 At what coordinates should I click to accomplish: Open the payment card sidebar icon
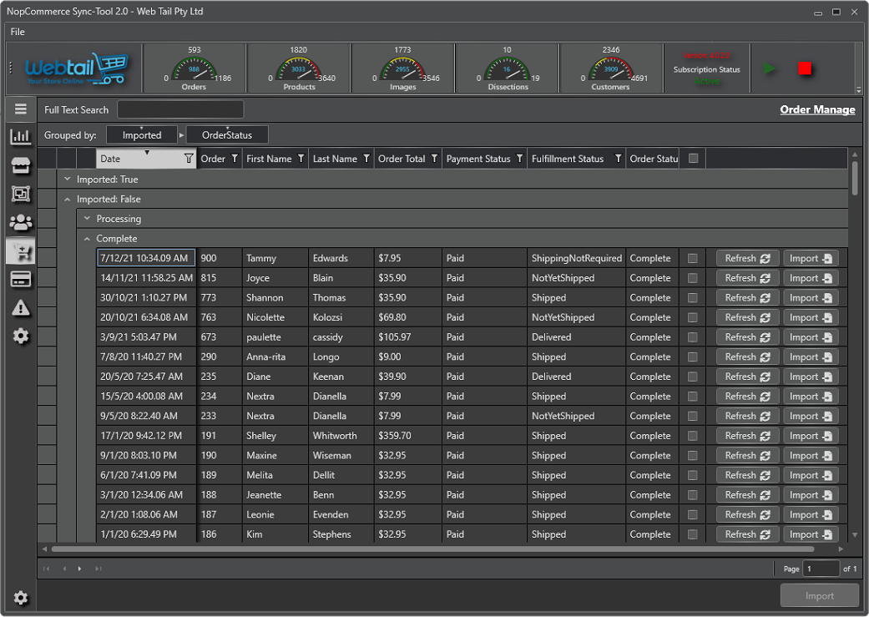pos(21,280)
